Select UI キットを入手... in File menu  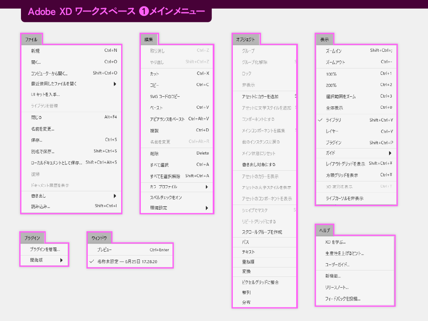click(x=71, y=95)
